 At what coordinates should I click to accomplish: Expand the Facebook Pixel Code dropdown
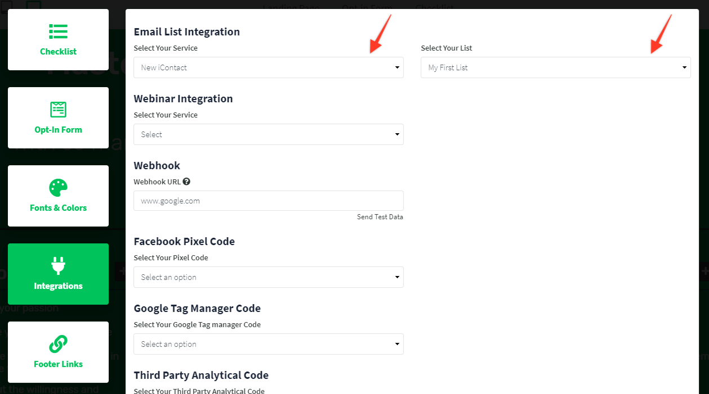pos(269,277)
